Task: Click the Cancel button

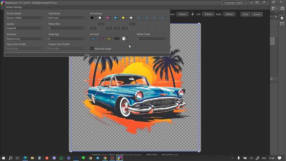Action: (257, 14)
